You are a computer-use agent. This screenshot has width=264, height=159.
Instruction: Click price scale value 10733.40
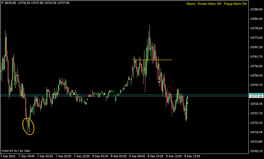coord(256,104)
